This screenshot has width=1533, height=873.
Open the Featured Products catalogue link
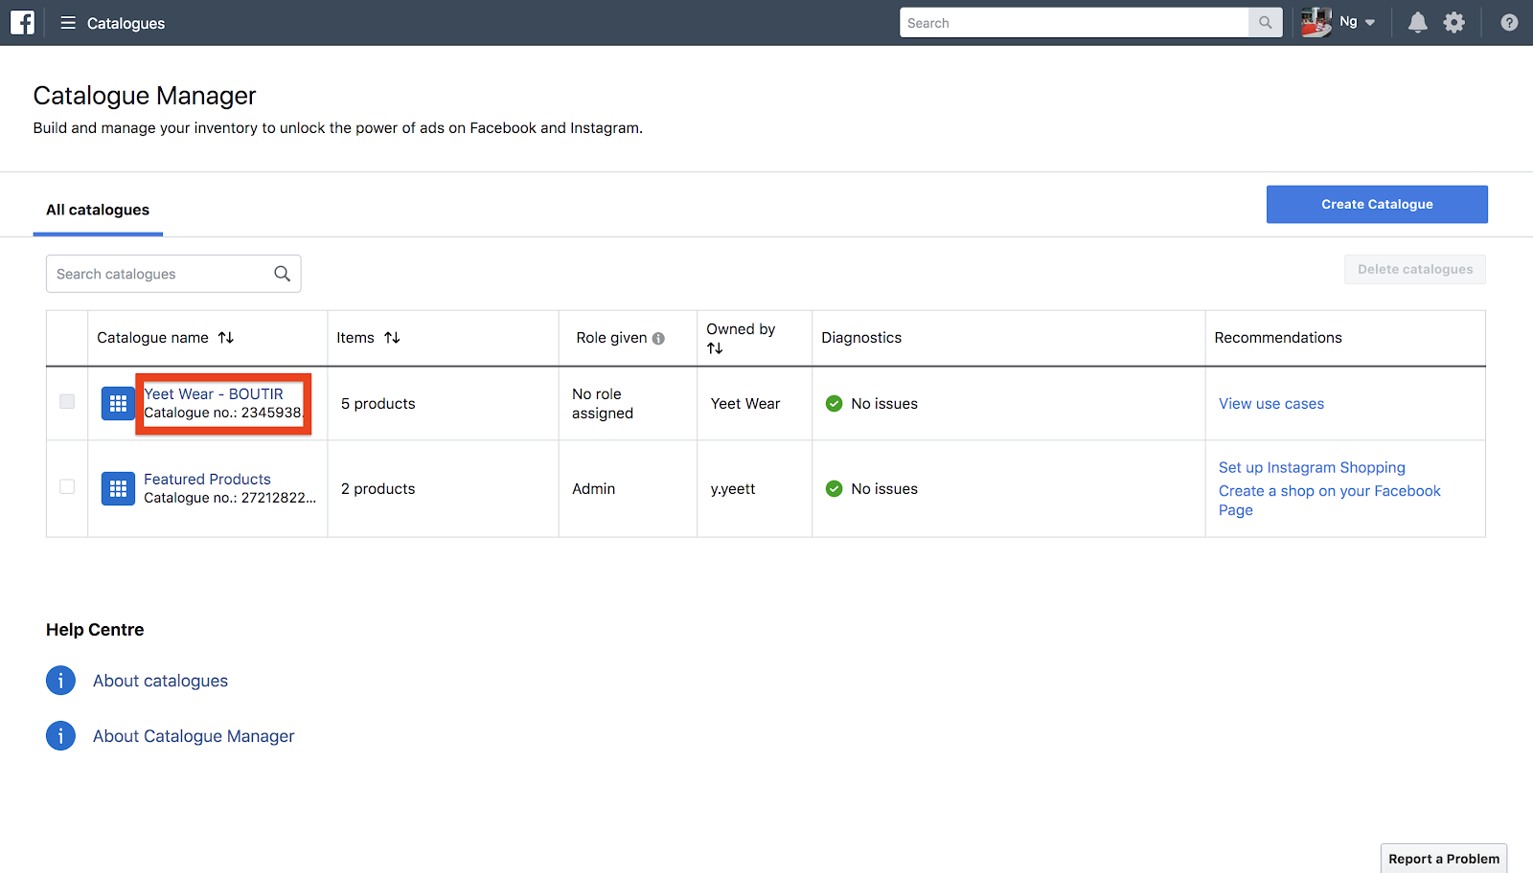[x=207, y=480]
